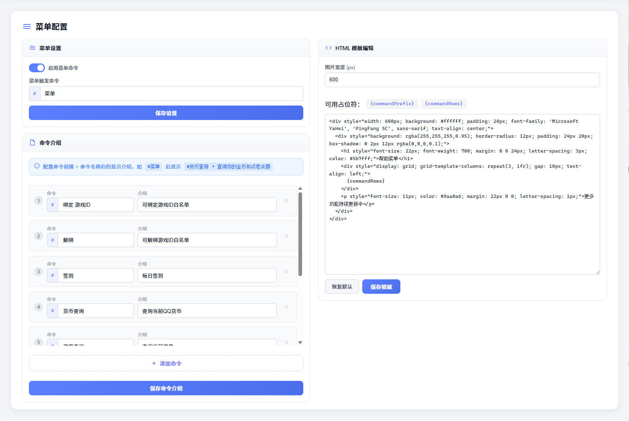Remove command row 1 with its X icon
This screenshot has height=421, width=629.
(x=286, y=201)
